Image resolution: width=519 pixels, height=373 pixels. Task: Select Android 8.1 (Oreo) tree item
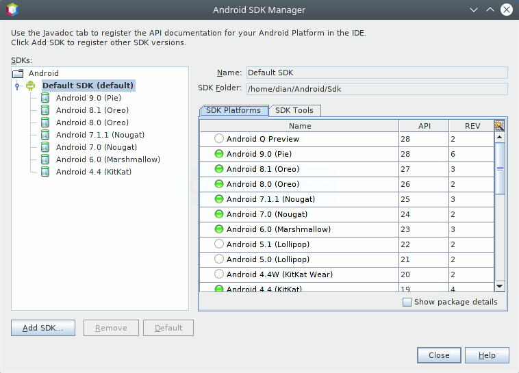pos(92,110)
